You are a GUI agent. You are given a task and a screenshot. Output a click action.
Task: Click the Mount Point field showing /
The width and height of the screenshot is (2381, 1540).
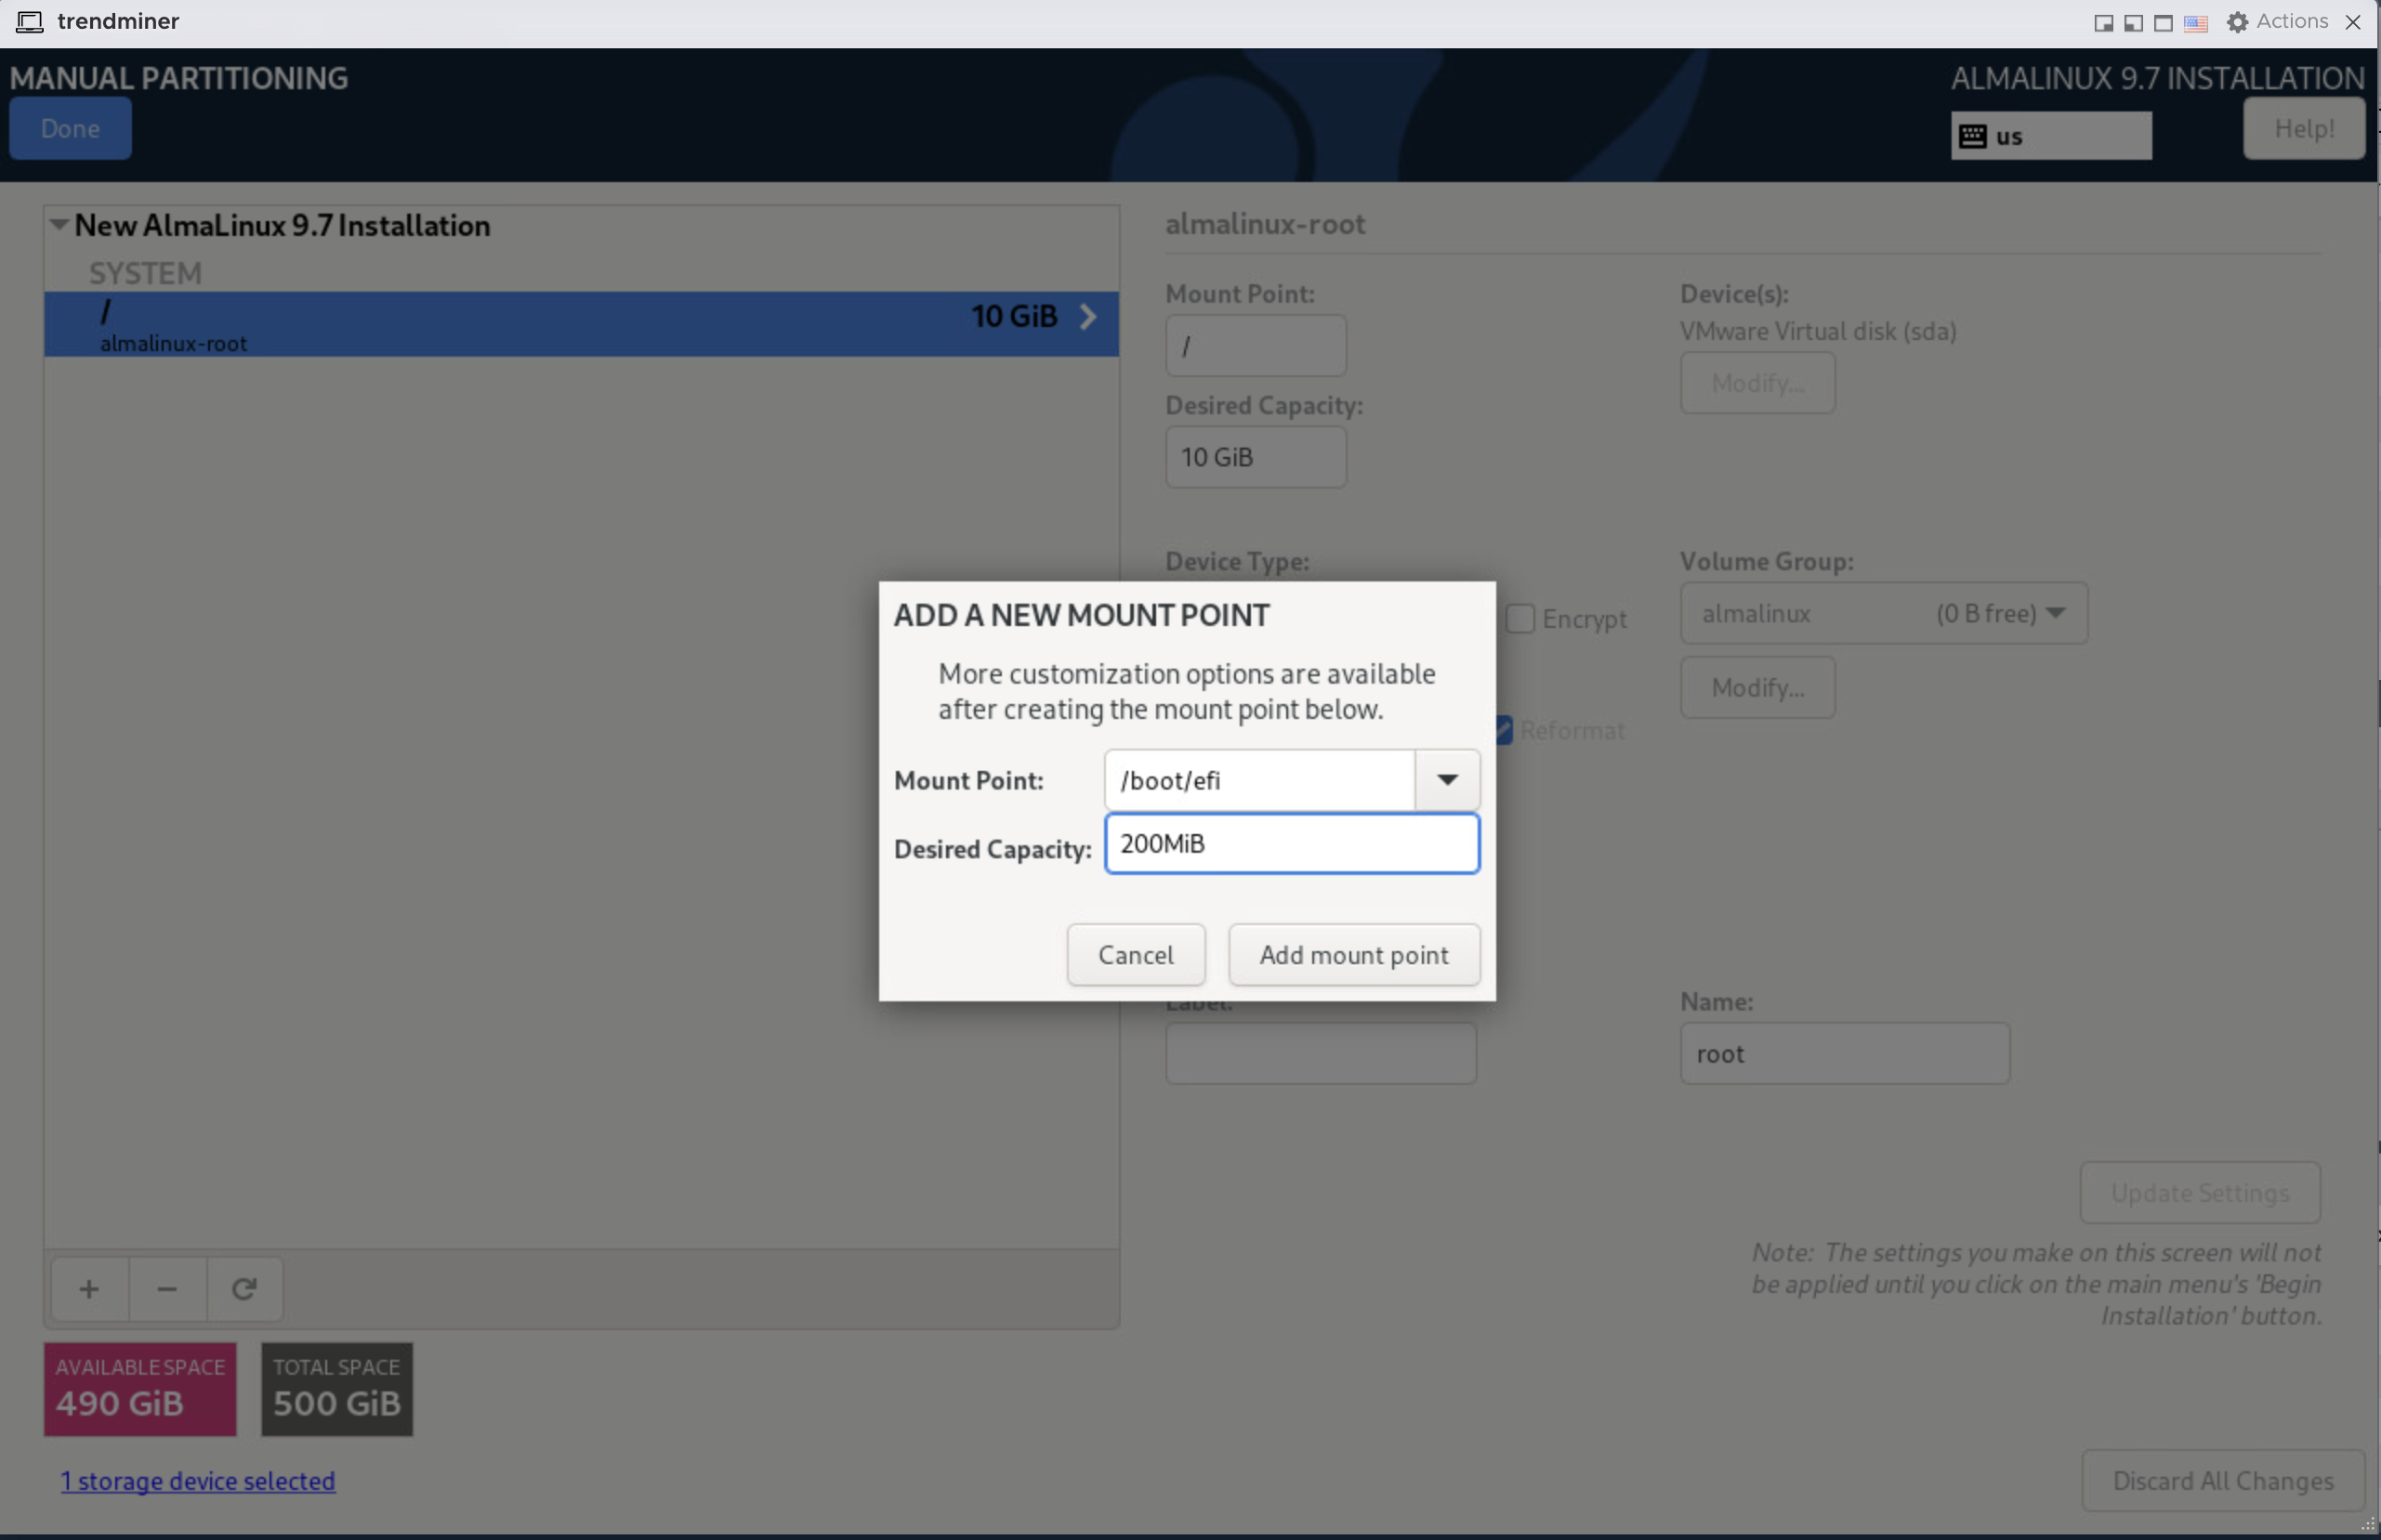pos(1256,345)
